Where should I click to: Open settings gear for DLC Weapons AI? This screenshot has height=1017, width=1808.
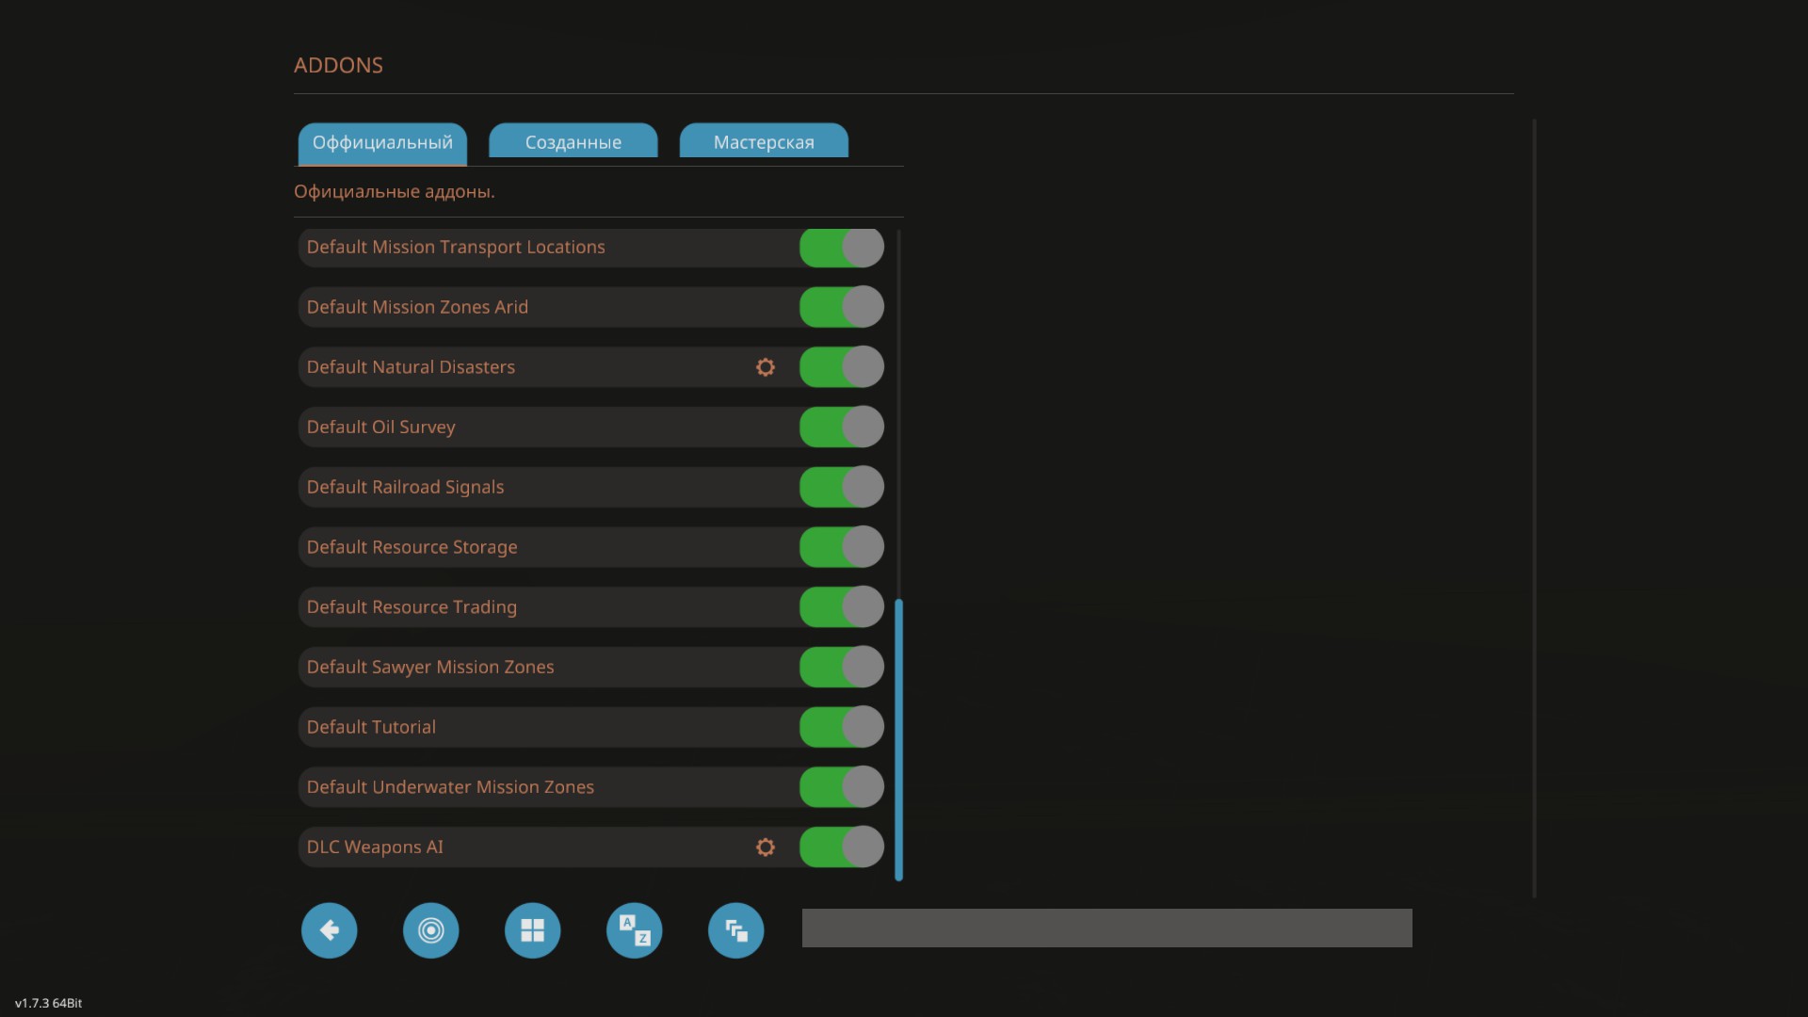[766, 847]
